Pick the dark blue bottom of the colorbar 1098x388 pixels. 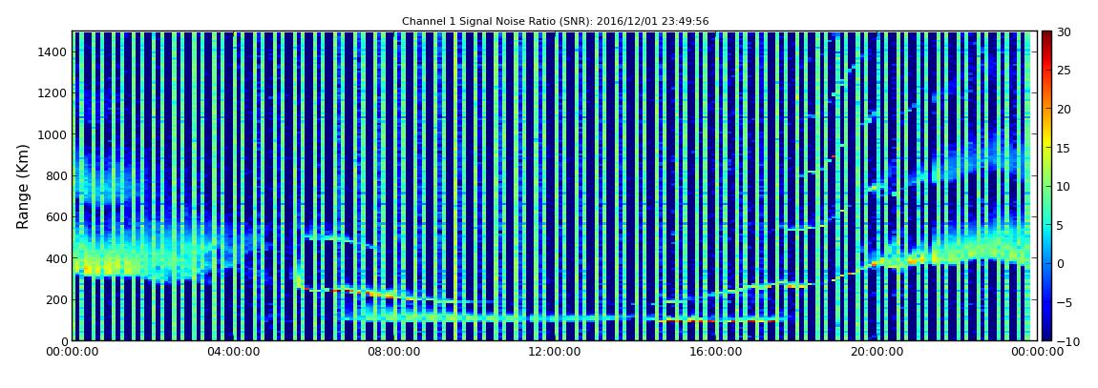(1046, 336)
